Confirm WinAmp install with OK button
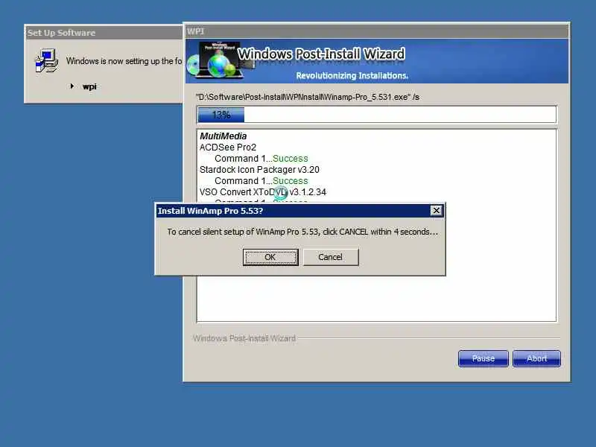This screenshot has height=447, width=596. click(x=270, y=257)
